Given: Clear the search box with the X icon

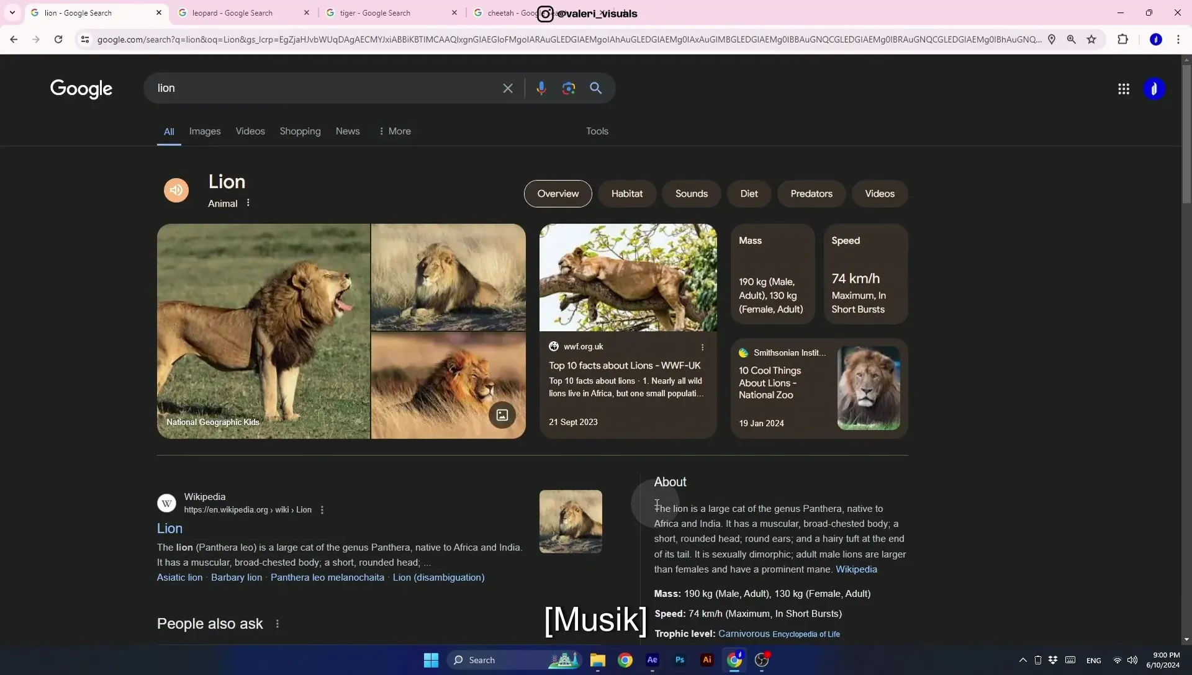Looking at the screenshot, I should (x=508, y=88).
